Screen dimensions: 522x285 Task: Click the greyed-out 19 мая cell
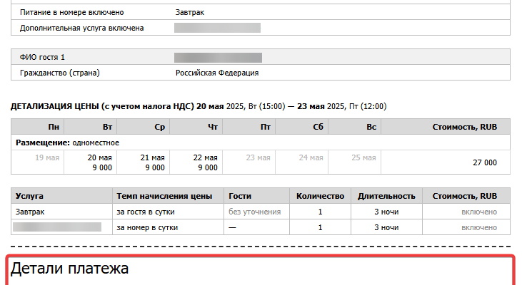(48, 157)
